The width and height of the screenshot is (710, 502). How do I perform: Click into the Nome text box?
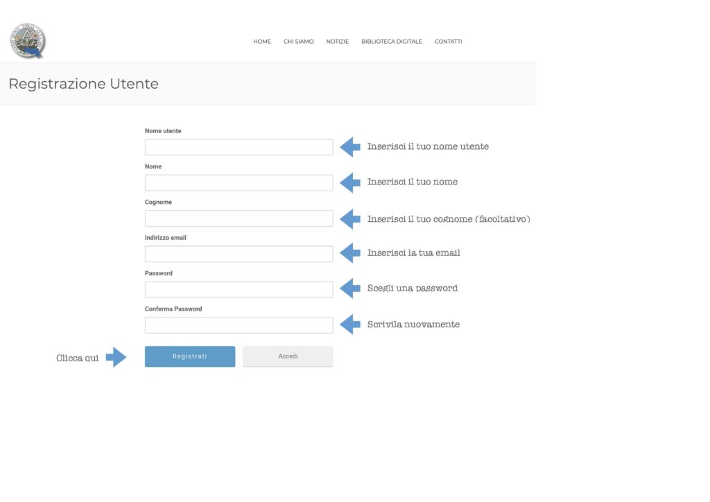point(239,183)
